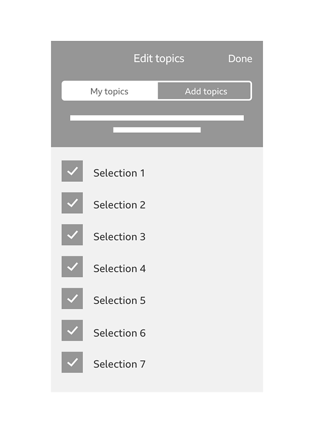Toggle checkmark box for Selection 4
The image size is (314, 438).
click(72, 267)
